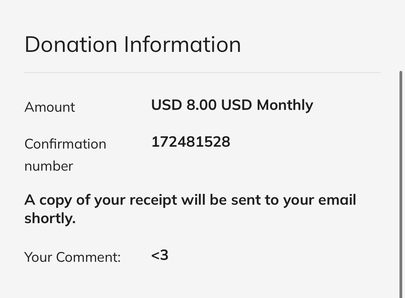Click the vertical scrollbar on the right
Viewport: 405px width, 298px height.
401,184
